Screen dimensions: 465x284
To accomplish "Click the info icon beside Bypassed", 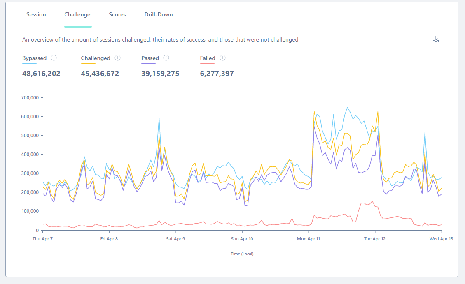I will coord(54,58).
